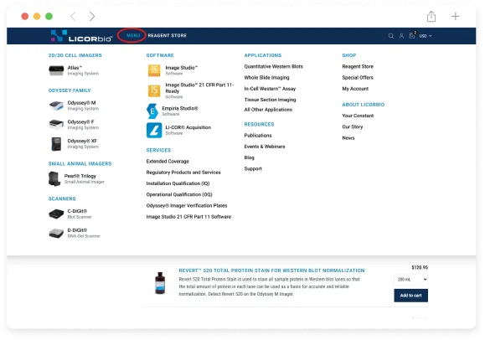485x340 pixels.
Task: Open the Support link
Action: click(x=253, y=169)
